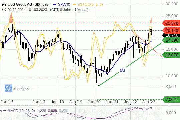
Task: Click the (CET, 8 Jahre, 1 Monat) text
Action: pyautogui.click(x=69, y=10)
